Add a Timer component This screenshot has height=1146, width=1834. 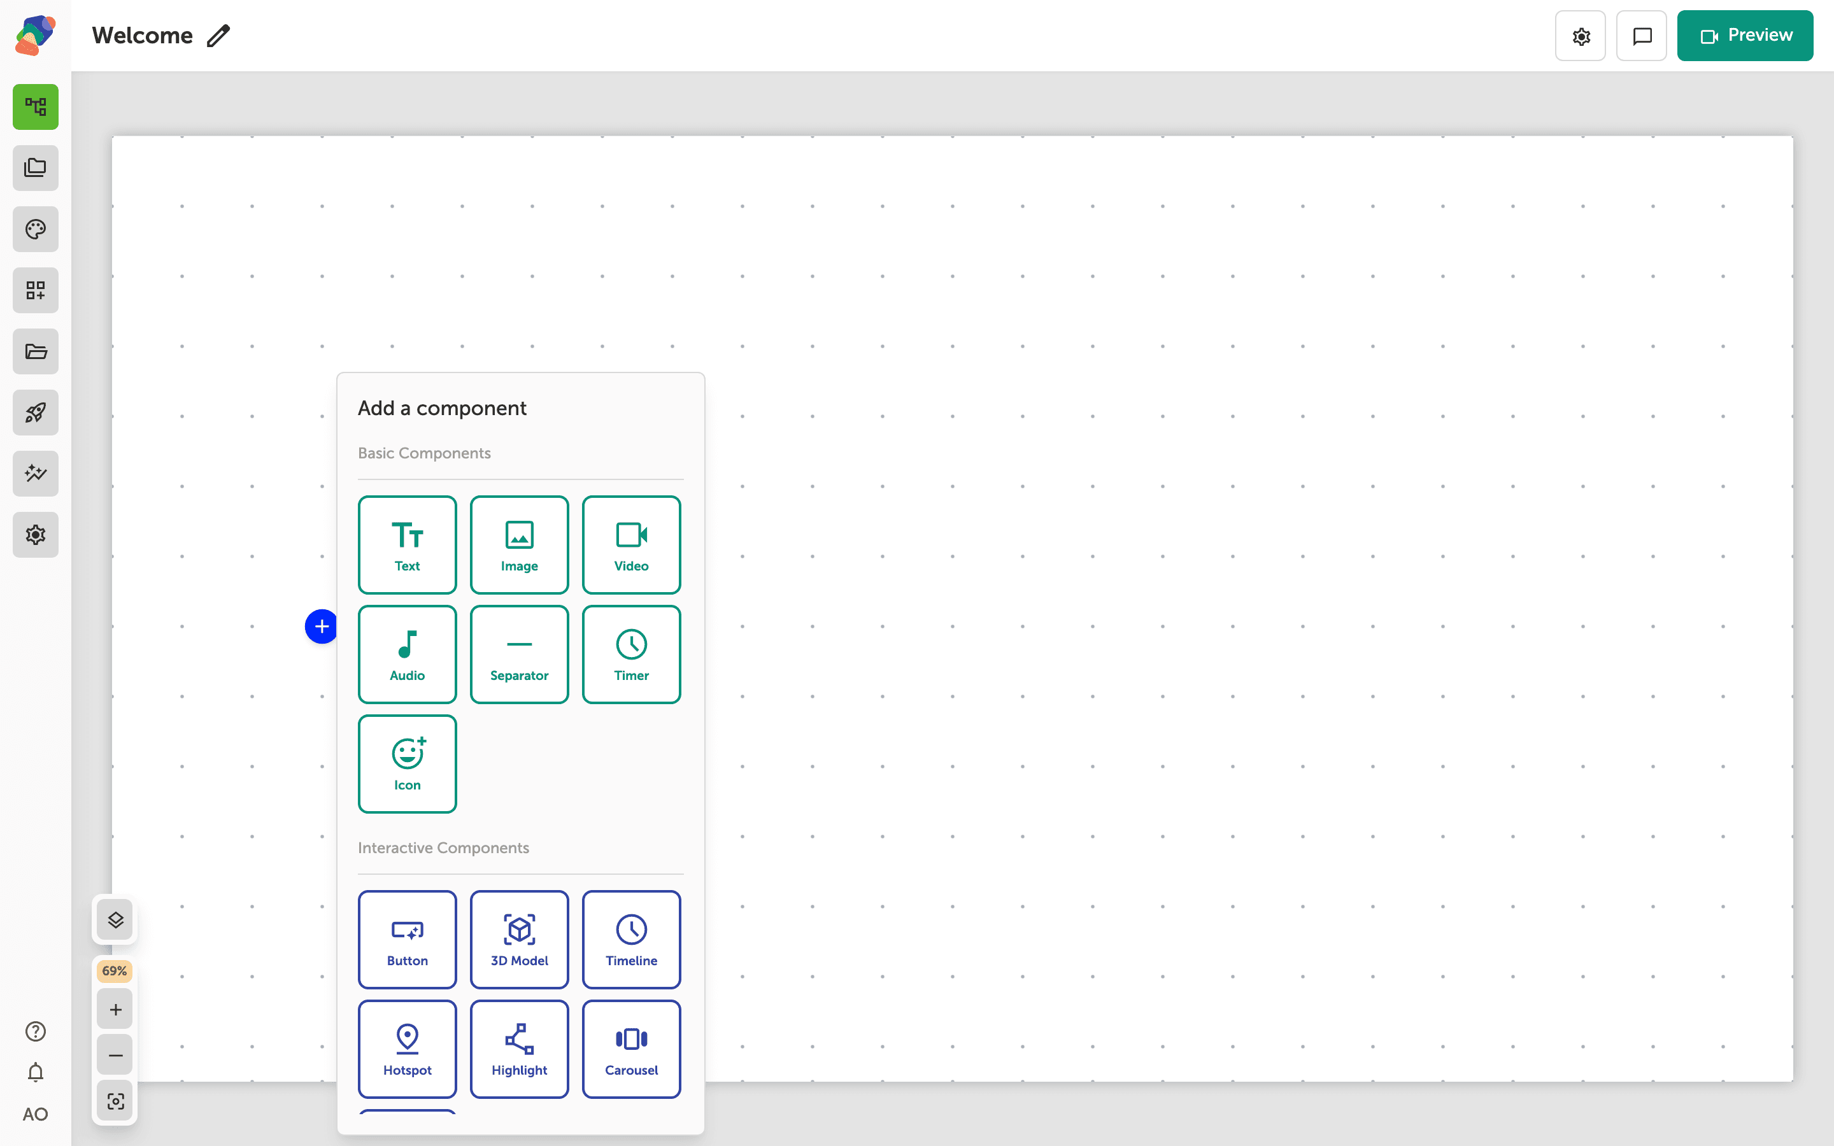pos(631,654)
